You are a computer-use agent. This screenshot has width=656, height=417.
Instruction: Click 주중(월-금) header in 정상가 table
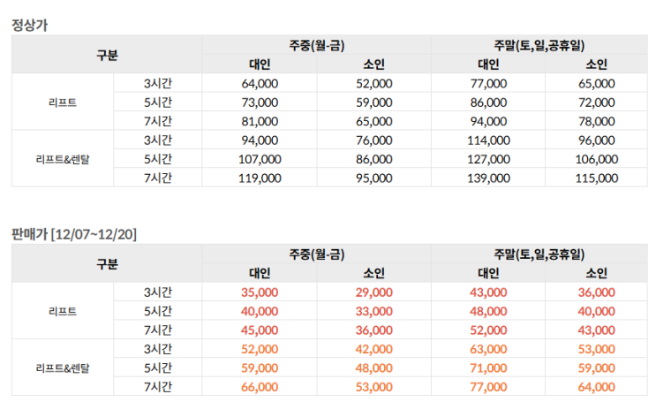(x=316, y=45)
